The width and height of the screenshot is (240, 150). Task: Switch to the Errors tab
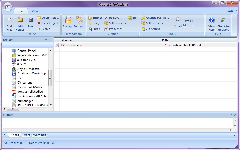pos(26,135)
